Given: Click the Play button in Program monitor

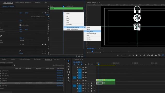Looking at the screenshot, I should coord(137,55).
